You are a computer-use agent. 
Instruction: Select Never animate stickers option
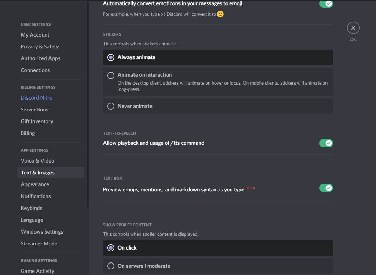coord(111,106)
